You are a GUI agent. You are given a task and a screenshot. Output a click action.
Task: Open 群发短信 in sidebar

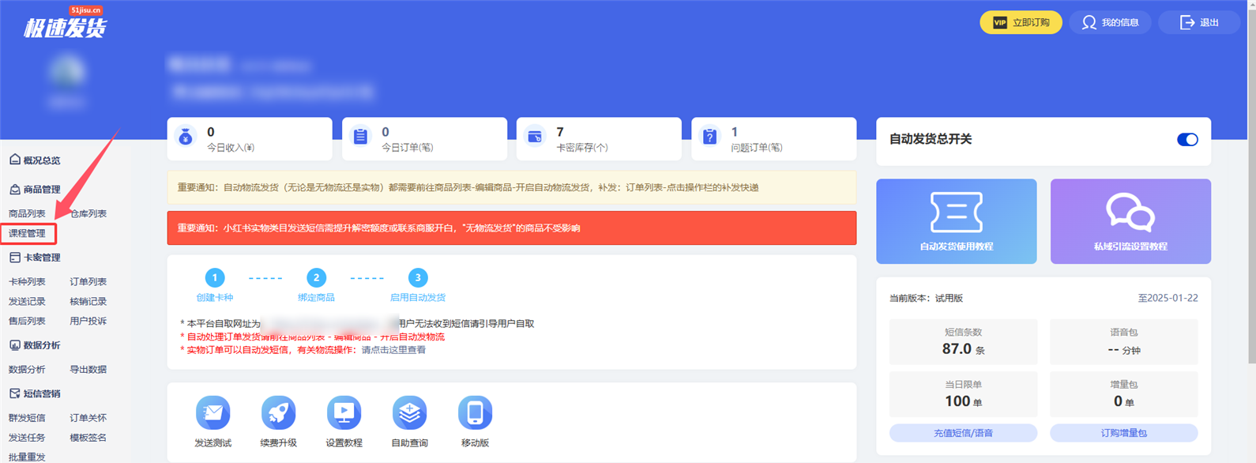[27, 417]
